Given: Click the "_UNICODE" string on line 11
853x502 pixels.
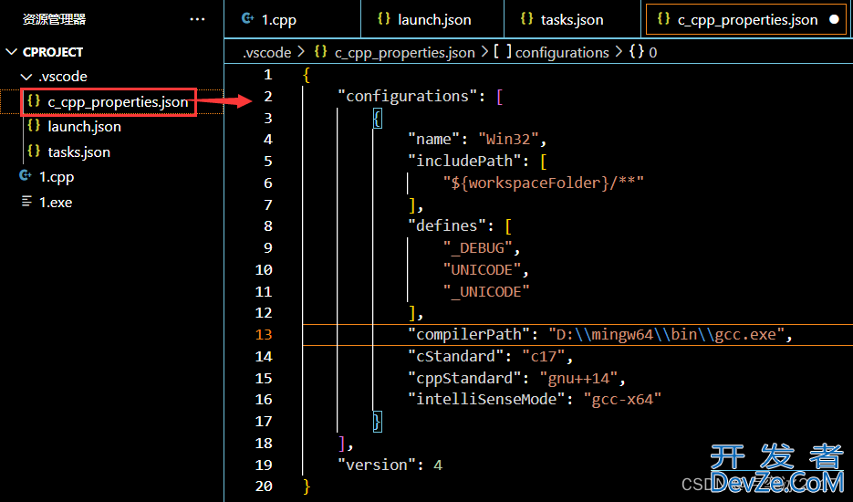Looking at the screenshot, I should coord(486,292).
